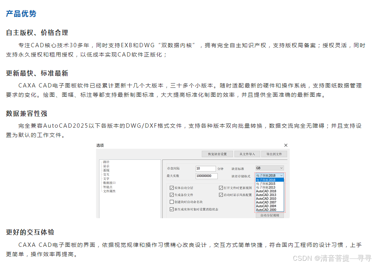Select 系统 in the options tree
This screenshot has height=265, width=373.
point(106,170)
